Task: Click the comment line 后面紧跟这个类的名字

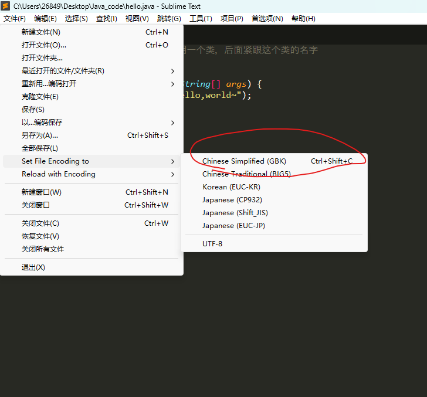Action: click(x=271, y=50)
